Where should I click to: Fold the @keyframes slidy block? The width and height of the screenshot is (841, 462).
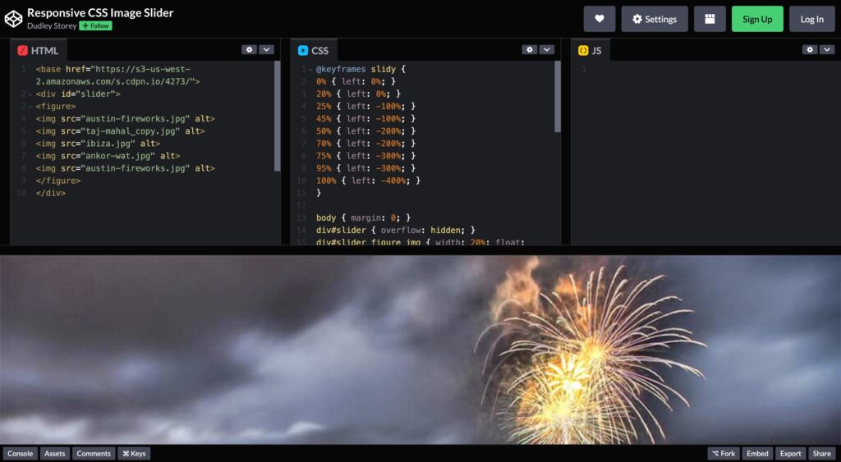(310, 70)
